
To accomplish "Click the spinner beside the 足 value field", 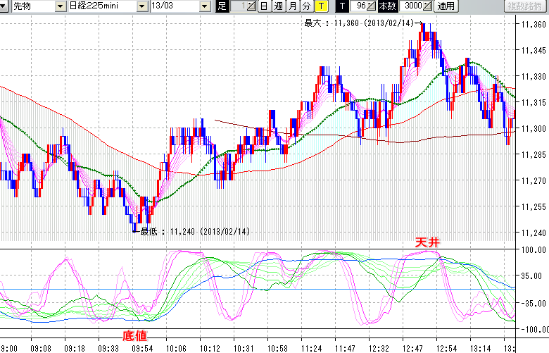I will click(x=251, y=6).
